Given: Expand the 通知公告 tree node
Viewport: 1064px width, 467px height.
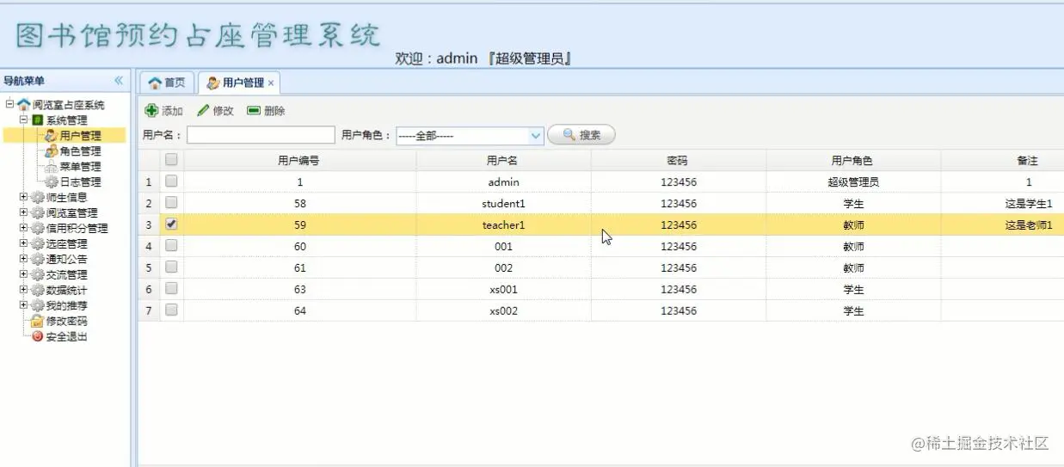Looking at the screenshot, I should [23, 259].
